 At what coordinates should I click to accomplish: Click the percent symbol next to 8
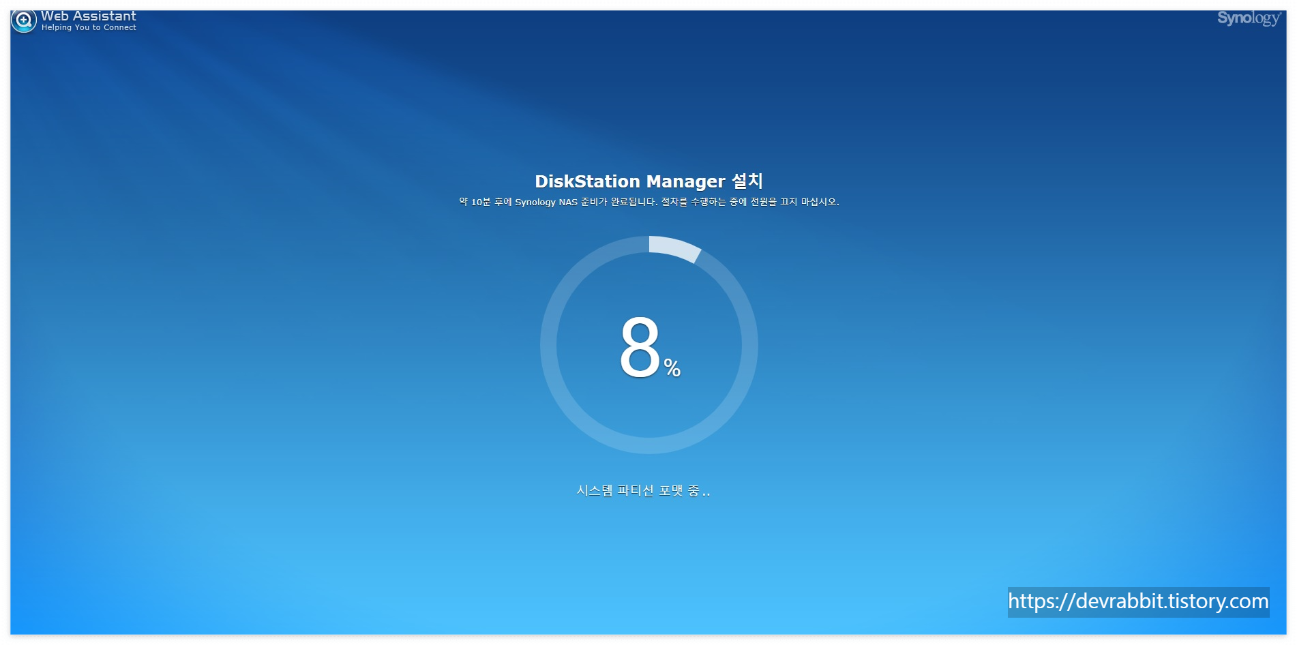672,369
